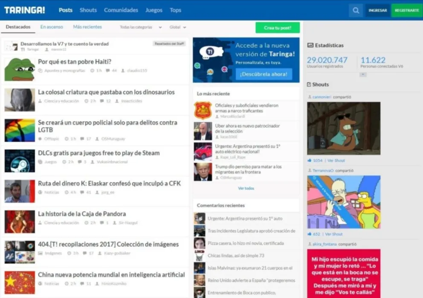Click the REGISTRATE button
This screenshot has height=298, width=423.
click(406, 10)
